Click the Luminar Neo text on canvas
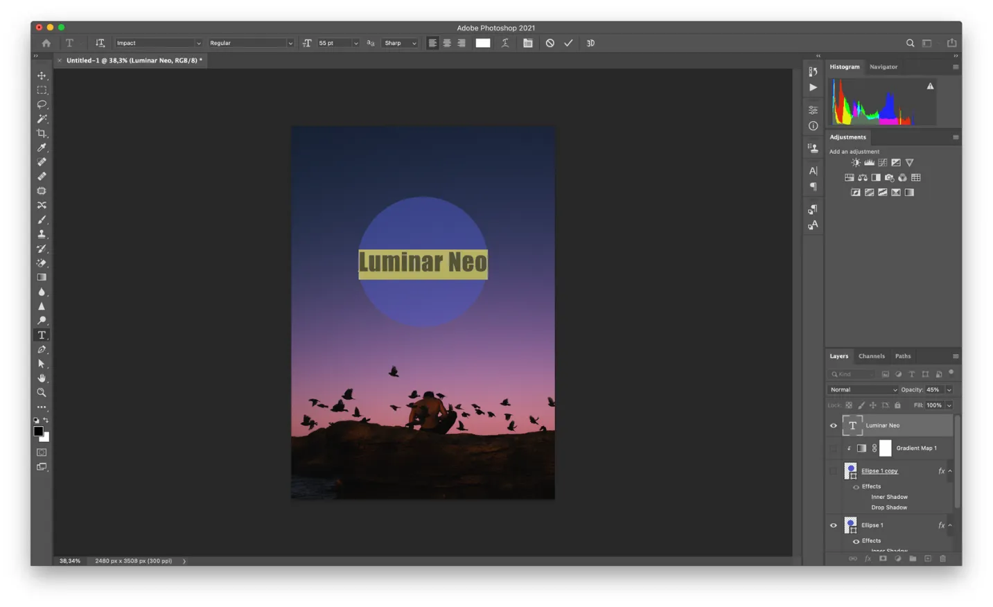This screenshot has height=607, width=993. (423, 263)
